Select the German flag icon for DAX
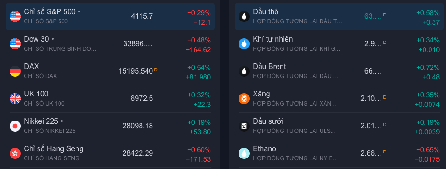Viewport: 446px width, 169px height. coord(15,71)
